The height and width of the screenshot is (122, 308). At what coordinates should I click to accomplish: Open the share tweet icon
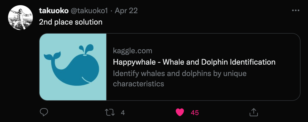(253, 112)
